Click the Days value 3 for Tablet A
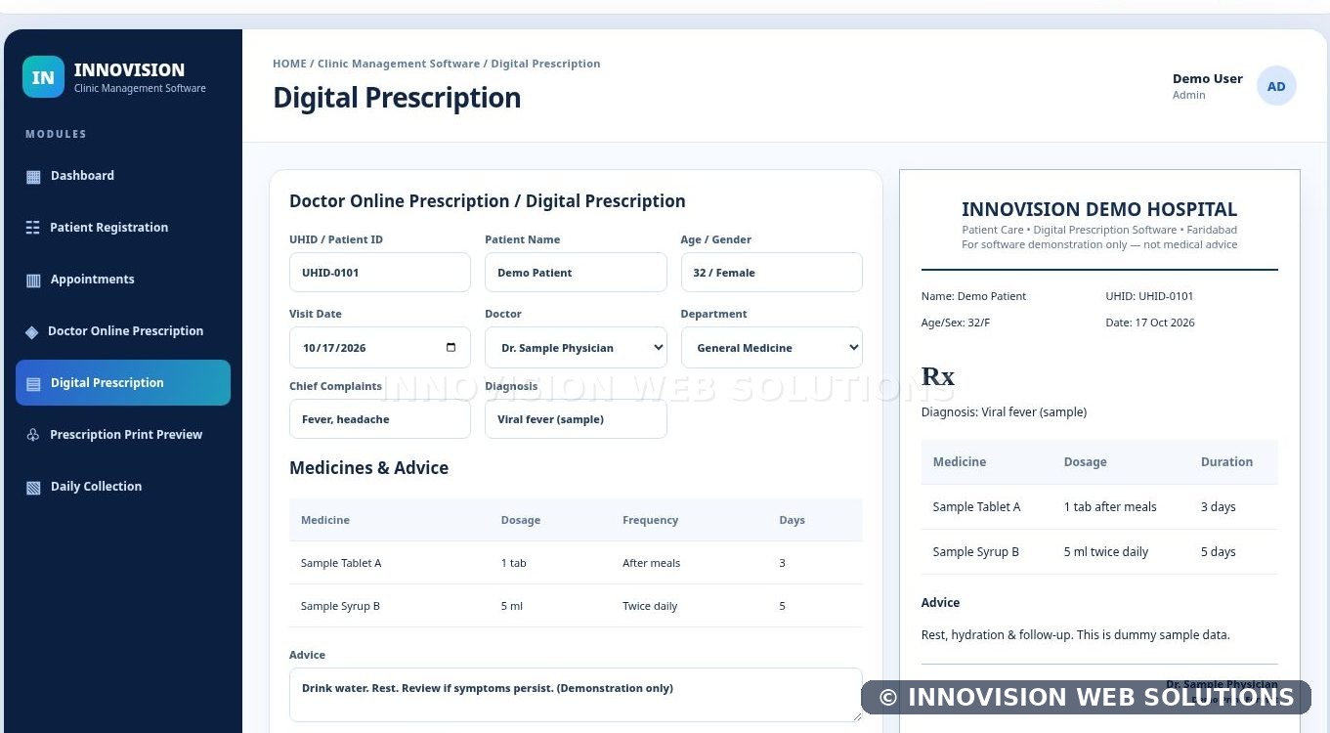 pyautogui.click(x=782, y=563)
